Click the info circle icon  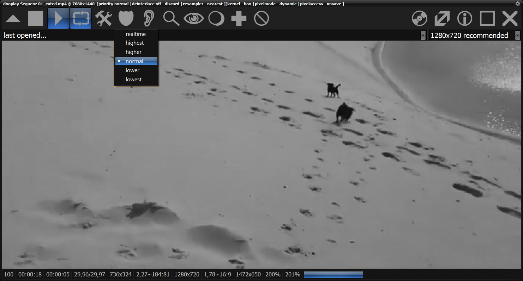pos(465,19)
